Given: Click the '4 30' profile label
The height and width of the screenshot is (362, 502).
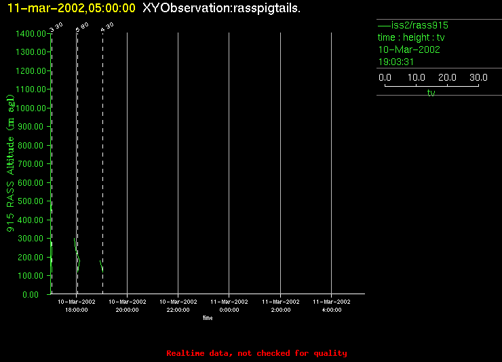Looking at the screenshot, I should pyautogui.click(x=107, y=28).
